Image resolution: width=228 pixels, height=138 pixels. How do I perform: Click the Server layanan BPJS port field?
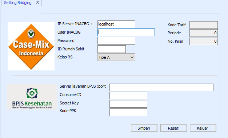[x=161, y=87]
